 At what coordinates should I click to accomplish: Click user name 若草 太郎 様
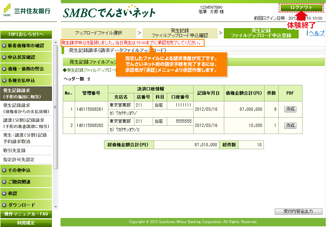tap(211, 12)
